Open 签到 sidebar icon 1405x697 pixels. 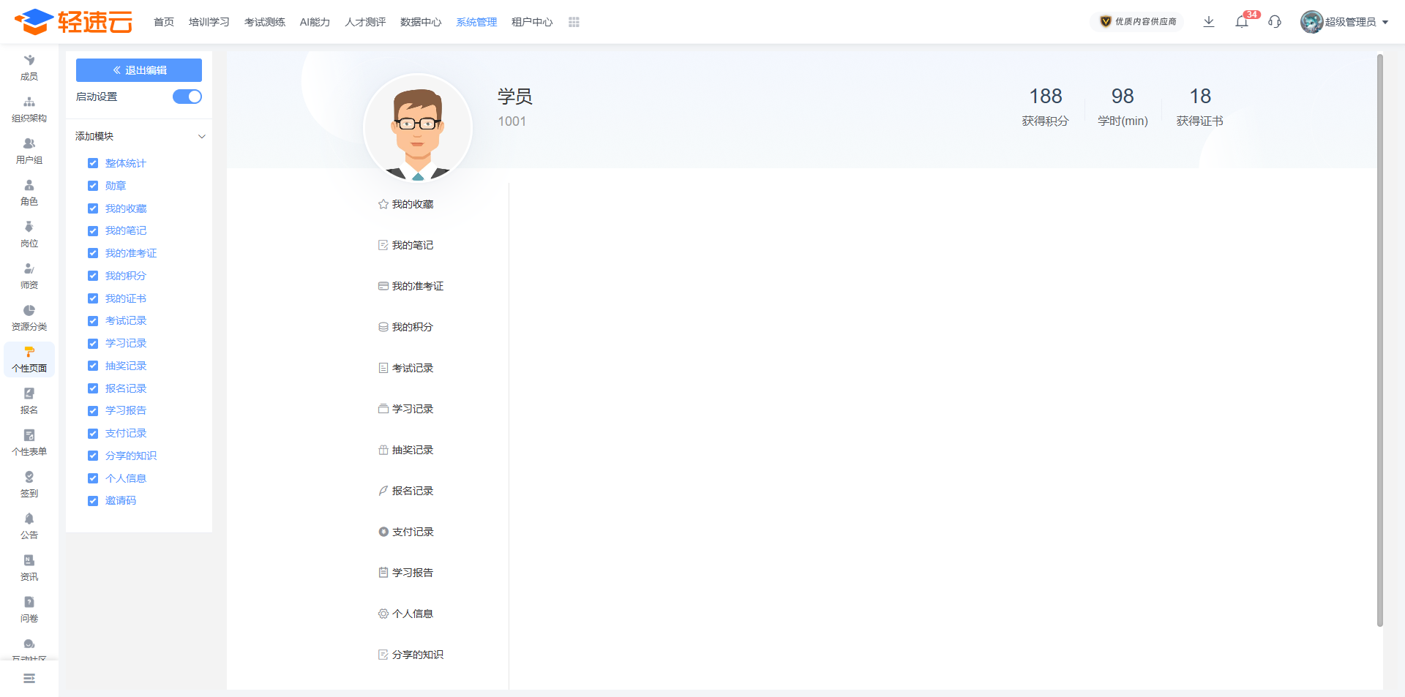tap(29, 484)
